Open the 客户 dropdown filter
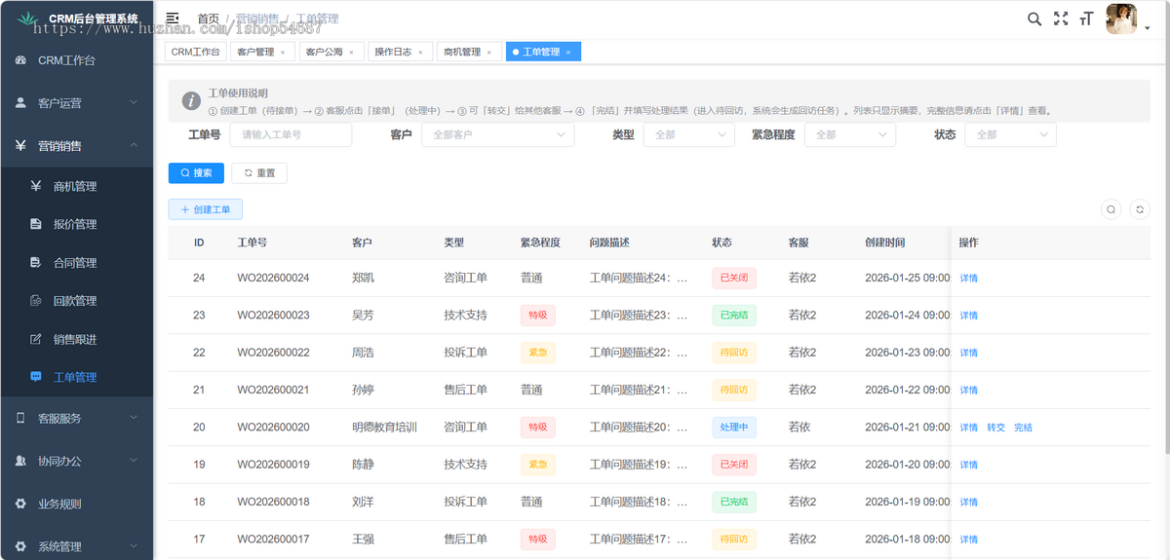 click(498, 134)
